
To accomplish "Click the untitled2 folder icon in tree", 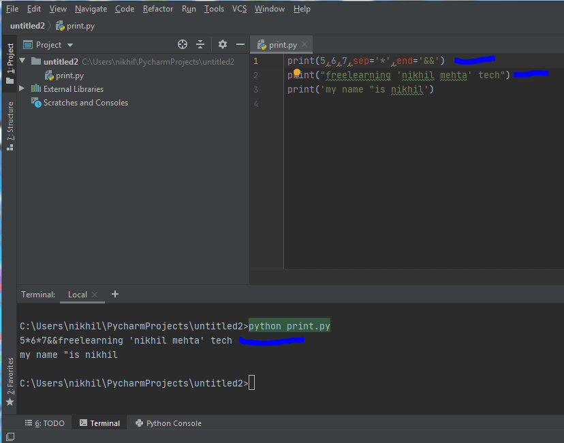I will (x=35, y=61).
